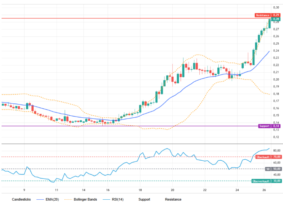Click the red Resistance price label
The image size is (283, 205).
[267, 15]
